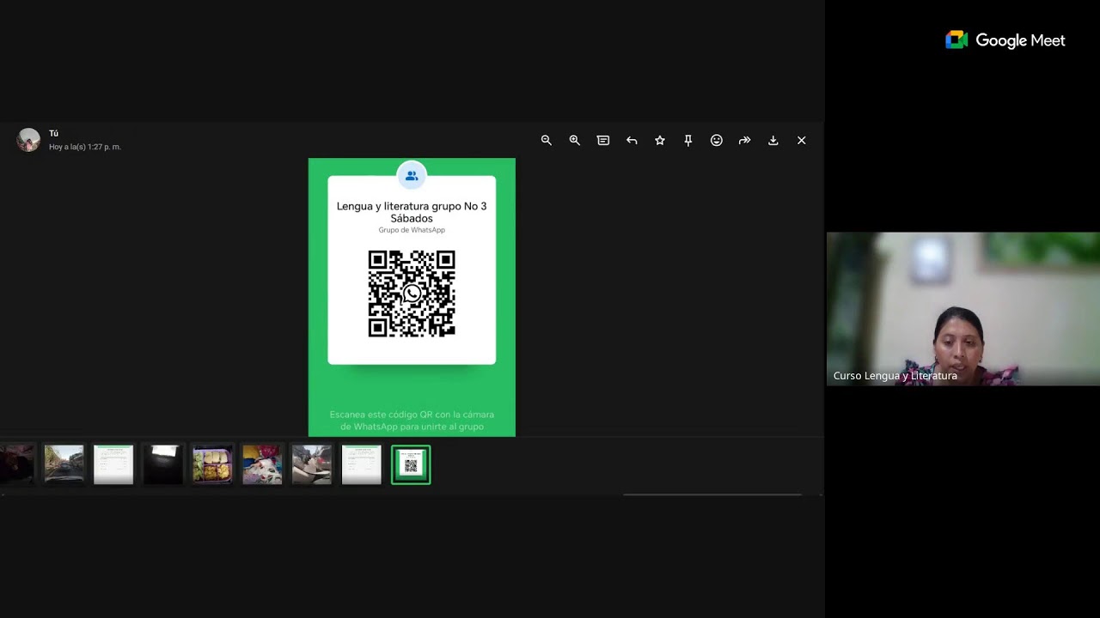Click the Google Meet logo
The height and width of the screenshot is (618, 1100).
[1005, 40]
